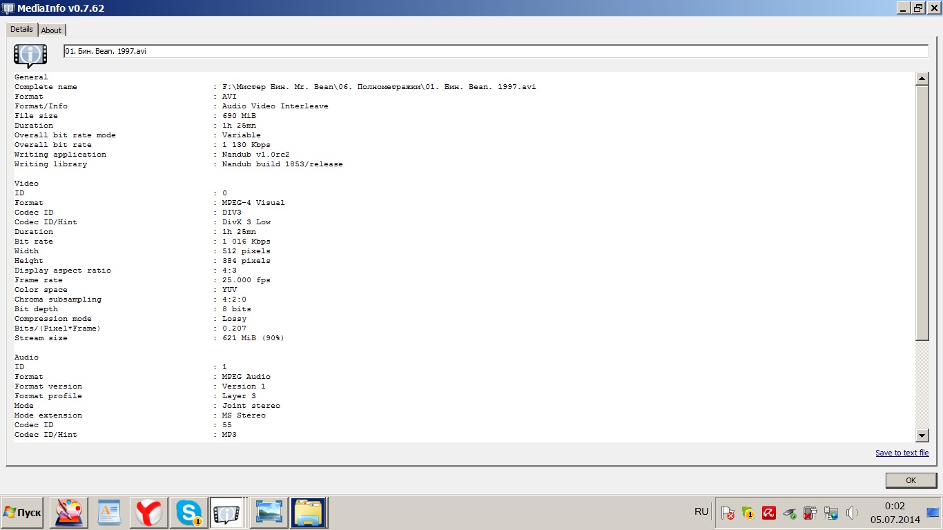Open the picture viewer taskbar icon
This screenshot has width=943, height=530.
coord(269,513)
